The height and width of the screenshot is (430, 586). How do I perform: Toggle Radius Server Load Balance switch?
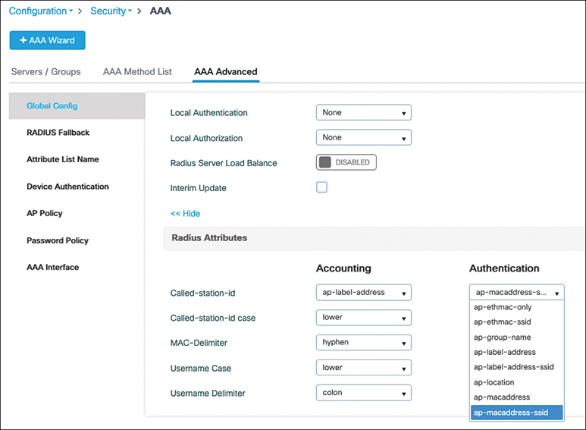pos(346,162)
